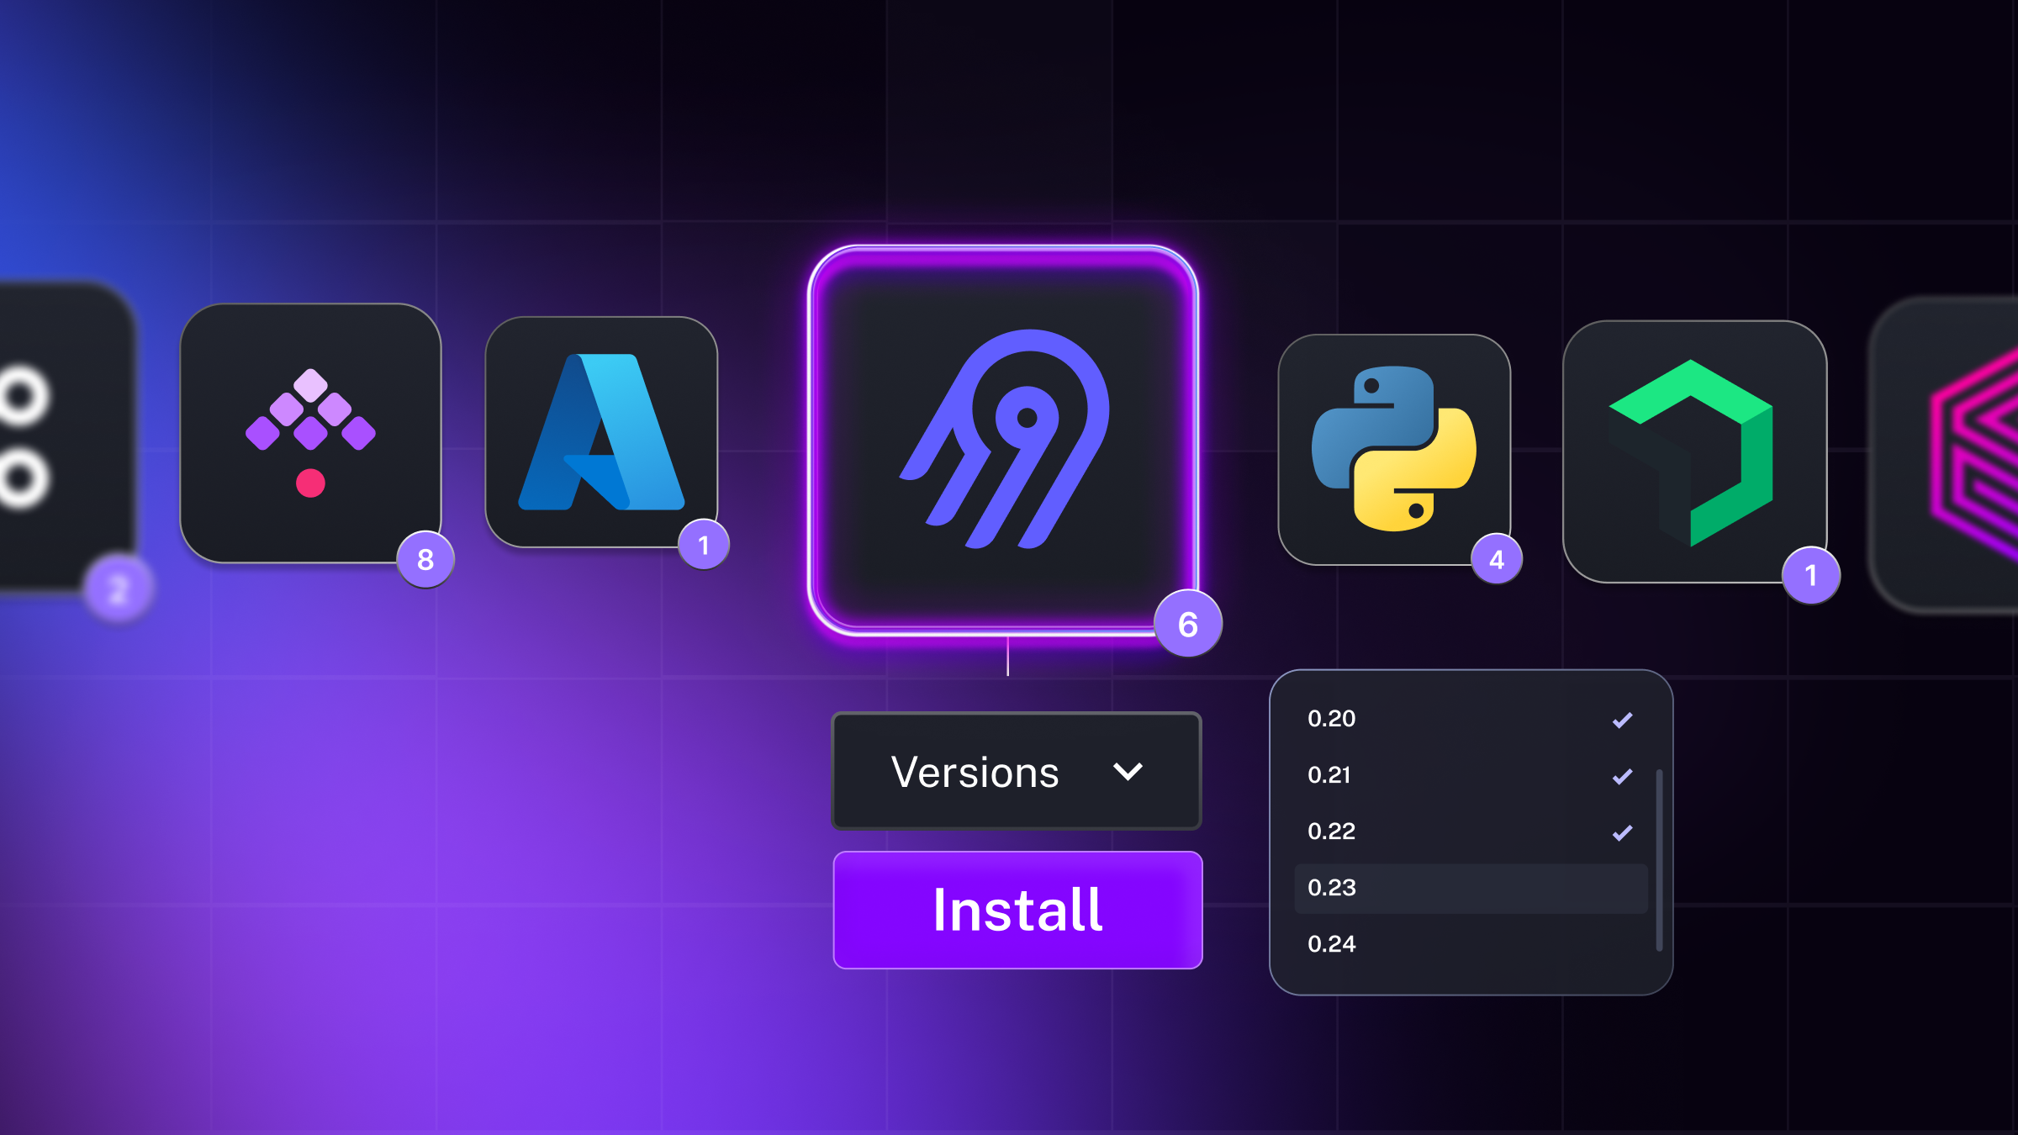Screen dimensions: 2018x1135
Task: Click the badge showing 6 on the selected tile
Action: (1187, 623)
